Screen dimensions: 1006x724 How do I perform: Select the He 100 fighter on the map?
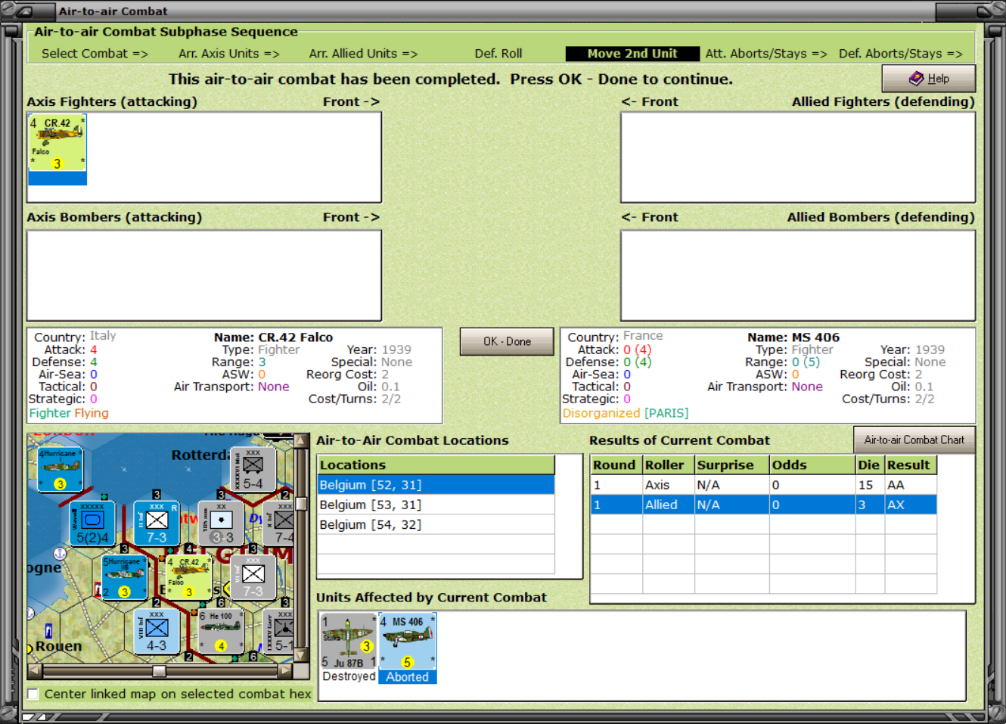click(x=221, y=632)
